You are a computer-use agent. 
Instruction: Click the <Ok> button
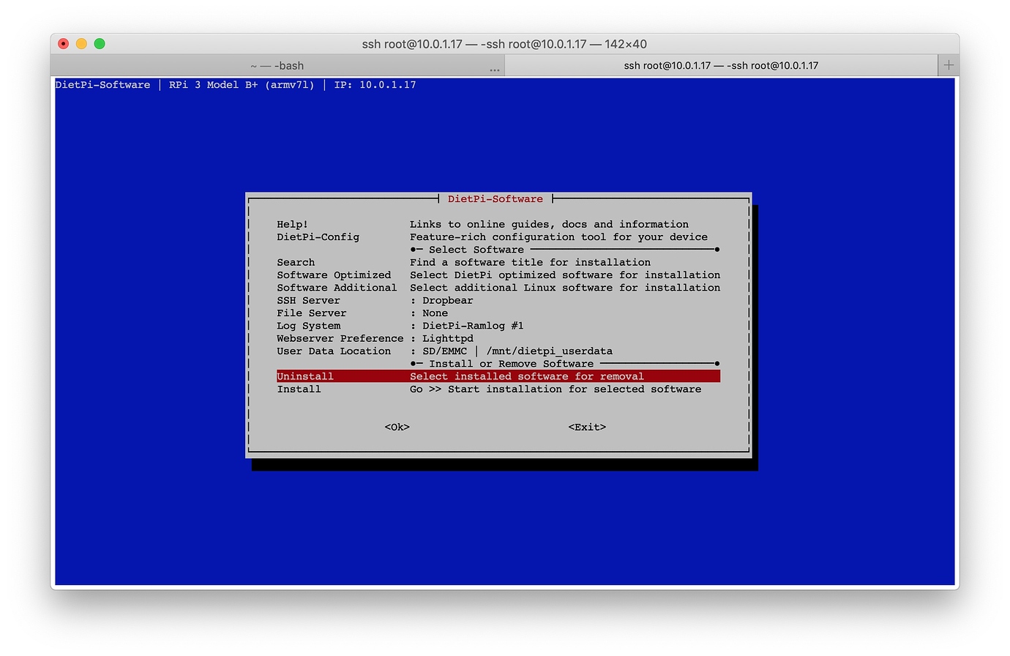397,427
